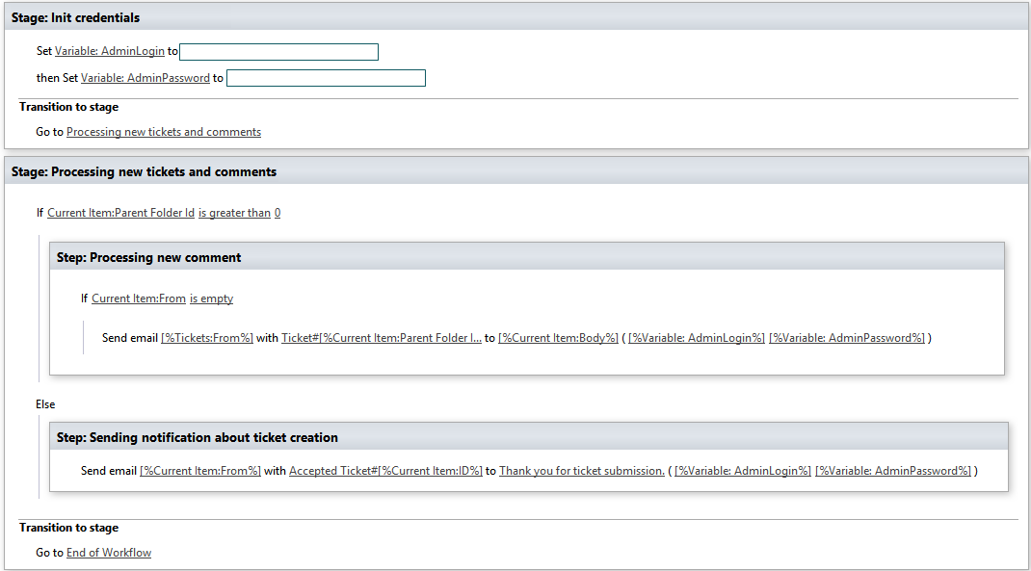
Task: Edit subject Ticket#[%Current Item:Parent Folder I...
Action: (x=382, y=337)
